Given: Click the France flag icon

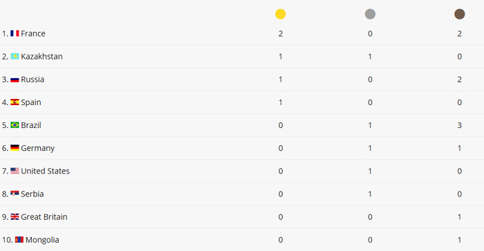Looking at the screenshot, I should coord(15,33).
